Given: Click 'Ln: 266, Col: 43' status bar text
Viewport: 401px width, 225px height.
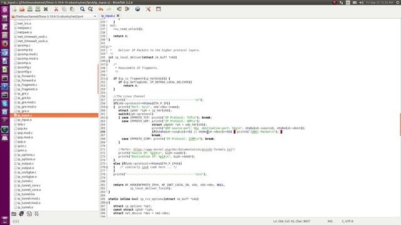Looking at the screenshot, I should [291, 221].
